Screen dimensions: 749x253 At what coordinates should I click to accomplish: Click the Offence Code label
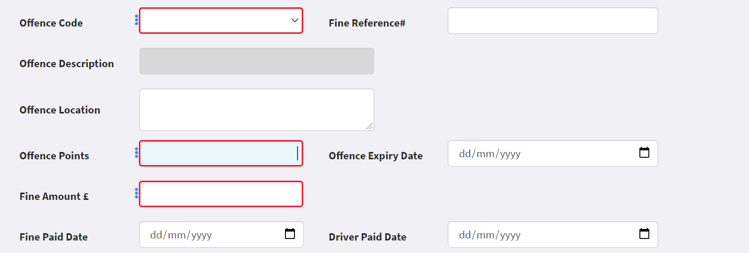[x=51, y=23]
